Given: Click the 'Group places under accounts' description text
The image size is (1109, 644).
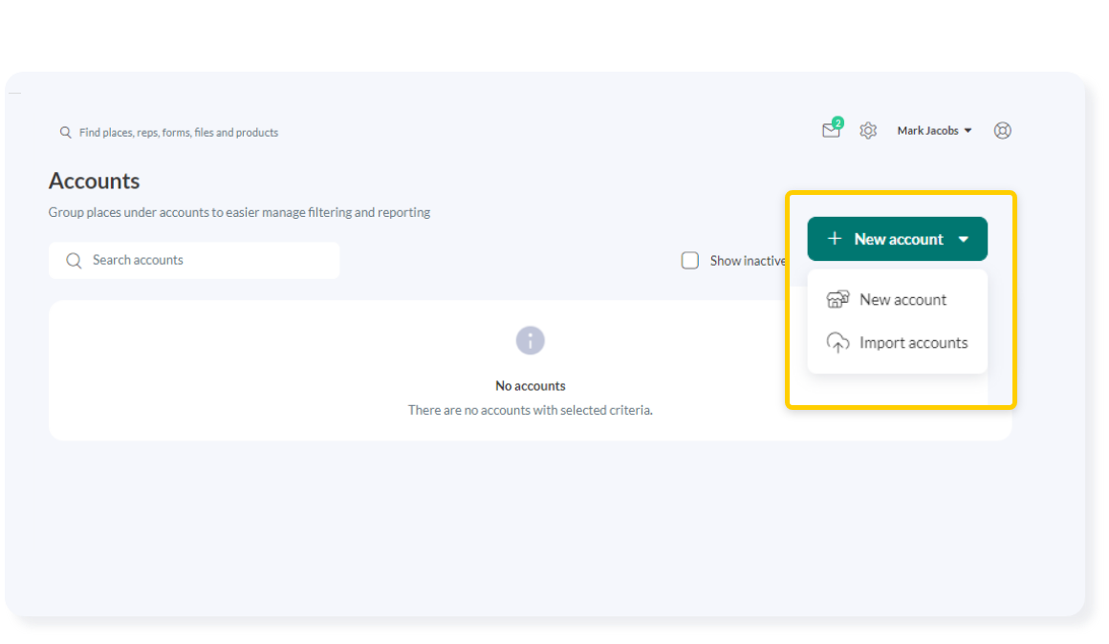Looking at the screenshot, I should (239, 212).
